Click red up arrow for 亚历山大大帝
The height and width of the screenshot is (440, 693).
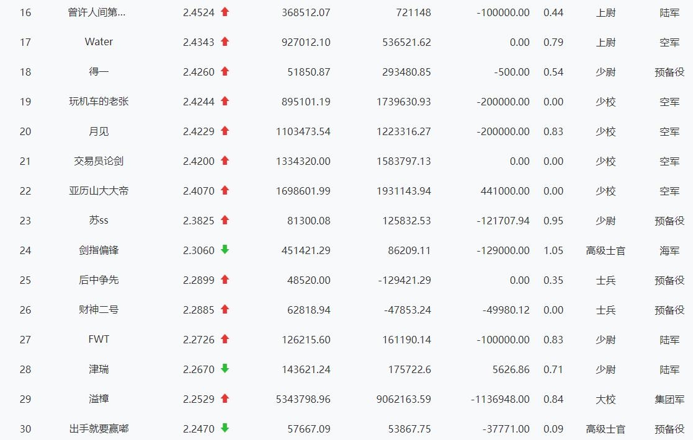click(x=225, y=190)
